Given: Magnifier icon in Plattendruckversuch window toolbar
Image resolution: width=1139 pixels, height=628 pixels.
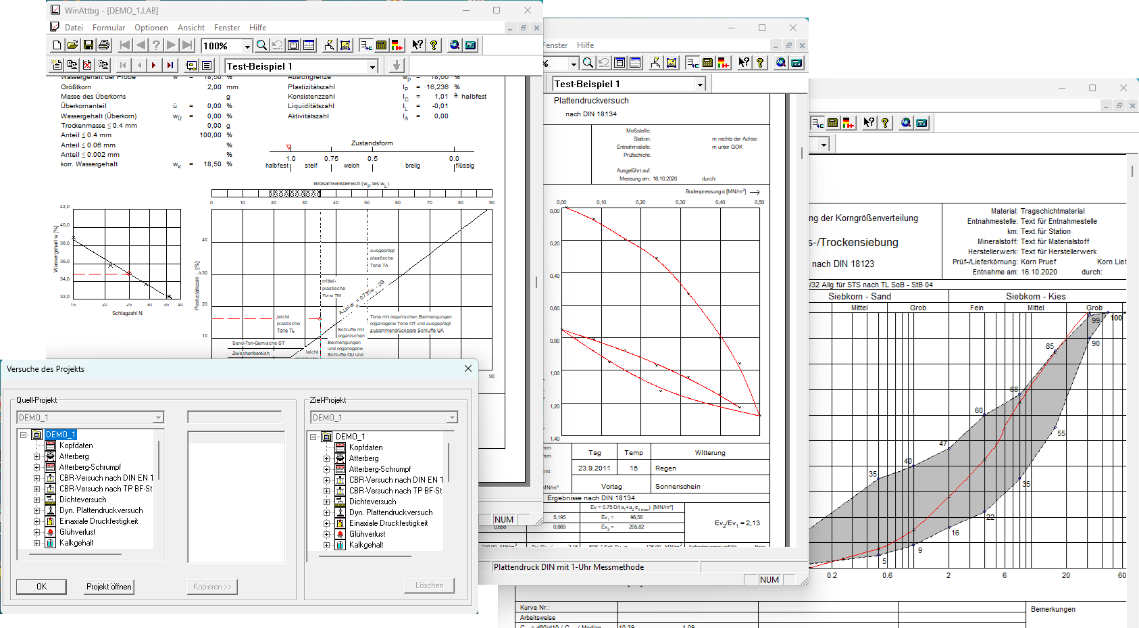Looking at the screenshot, I should (588, 63).
